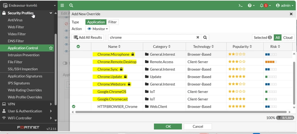Clear the chrome search text with X
The height and width of the screenshot is (134, 297).
tap(198, 37)
